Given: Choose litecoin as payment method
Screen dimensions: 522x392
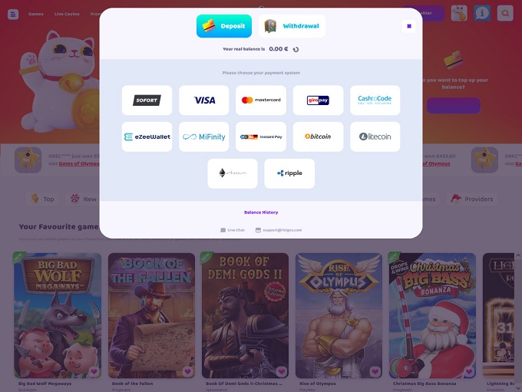Looking at the screenshot, I should click(x=375, y=137).
